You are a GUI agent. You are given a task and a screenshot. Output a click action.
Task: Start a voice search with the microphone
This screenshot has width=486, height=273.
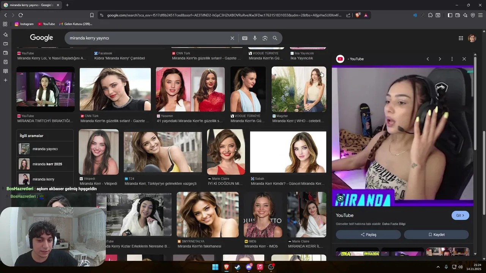[x=255, y=38]
